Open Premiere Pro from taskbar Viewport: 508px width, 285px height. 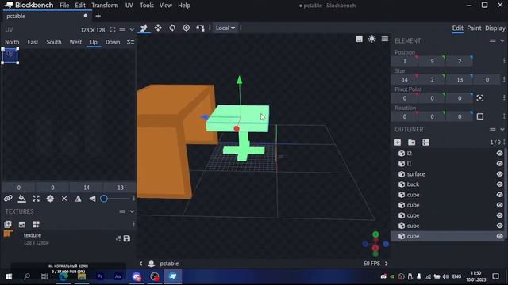click(99, 276)
